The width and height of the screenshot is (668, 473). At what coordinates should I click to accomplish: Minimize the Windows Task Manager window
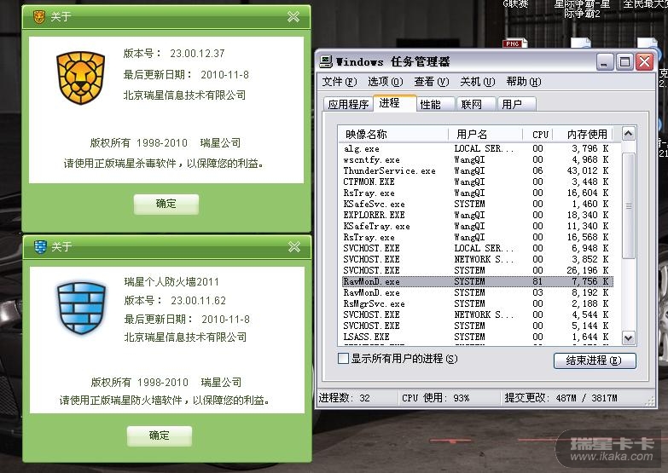(x=604, y=62)
